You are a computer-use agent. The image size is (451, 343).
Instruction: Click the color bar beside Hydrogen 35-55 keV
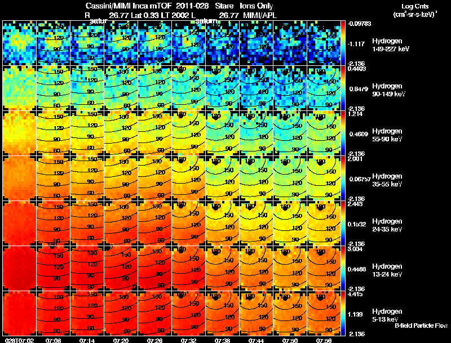click(x=343, y=178)
